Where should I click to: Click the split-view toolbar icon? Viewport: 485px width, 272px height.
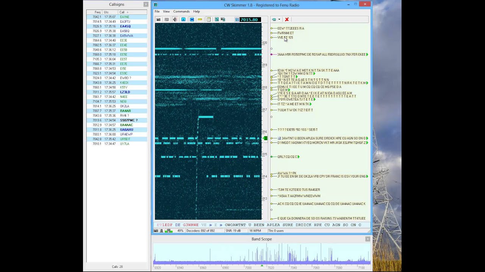pyautogui.click(x=223, y=20)
